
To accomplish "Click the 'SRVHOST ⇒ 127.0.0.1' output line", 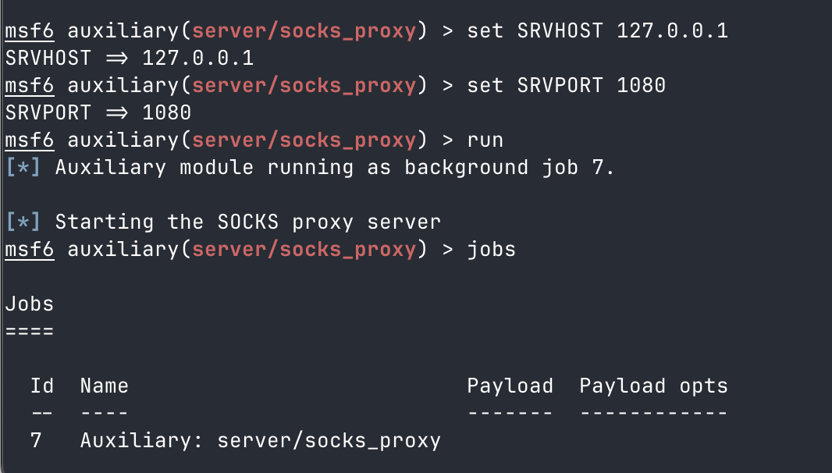I will (x=130, y=58).
